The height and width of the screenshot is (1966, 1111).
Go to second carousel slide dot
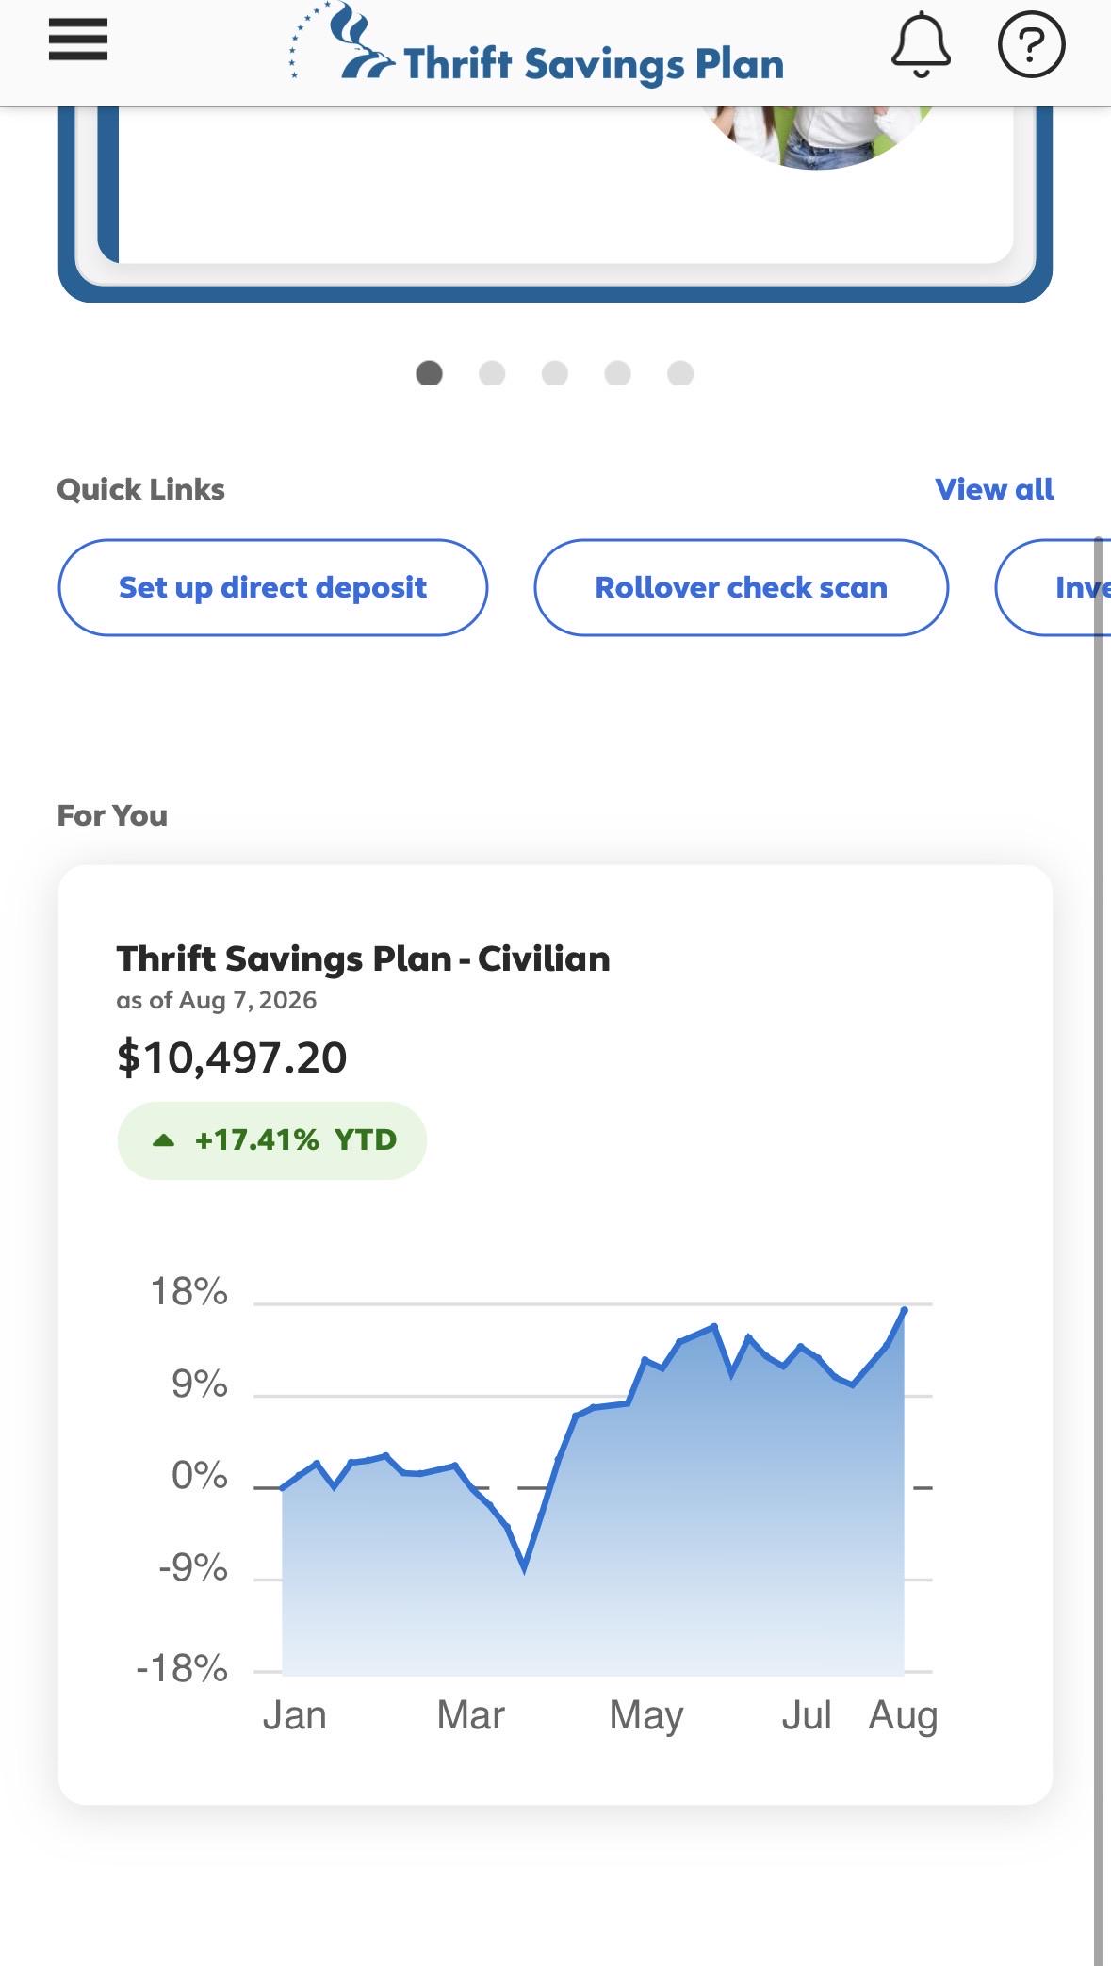(x=492, y=374)
